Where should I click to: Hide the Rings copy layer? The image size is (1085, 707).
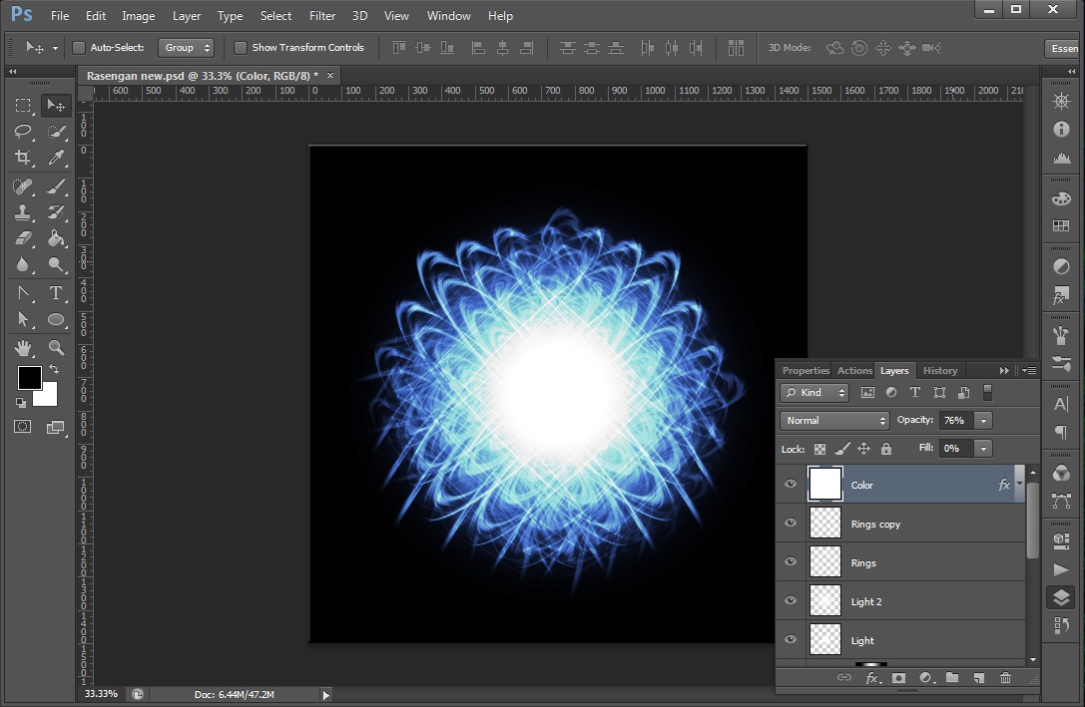tap(791, 524)
